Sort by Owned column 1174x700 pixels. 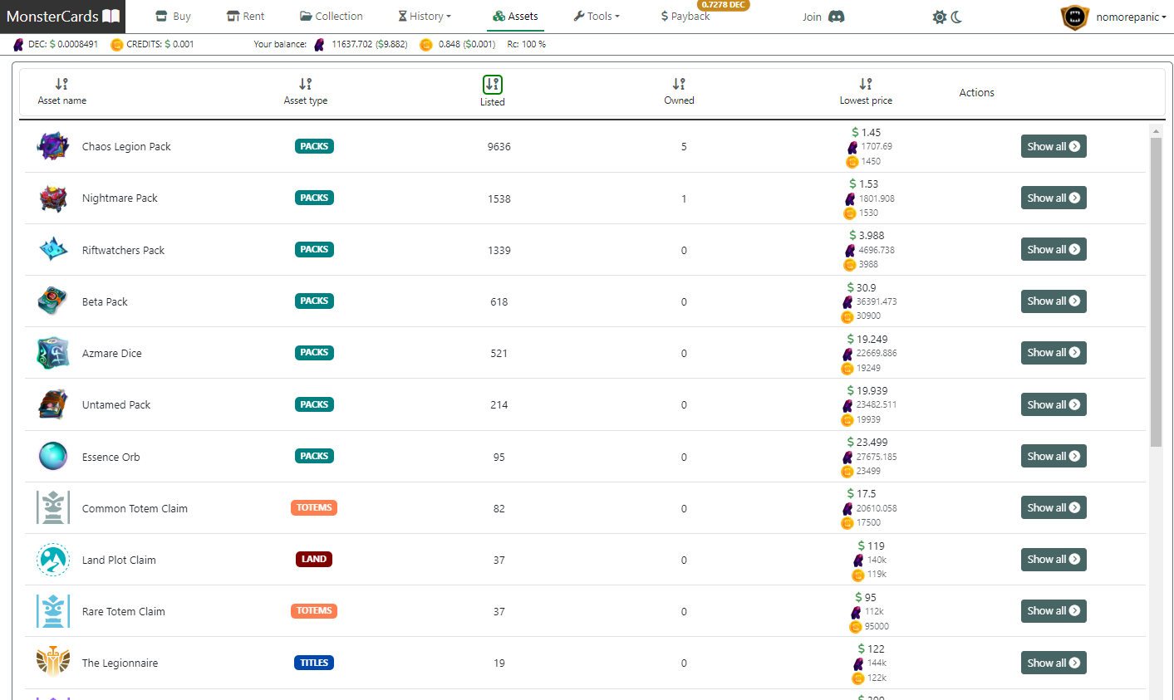click(x=679, y=91)
